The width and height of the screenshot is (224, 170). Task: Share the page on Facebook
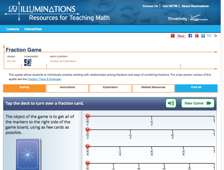[x=190, y=36]
